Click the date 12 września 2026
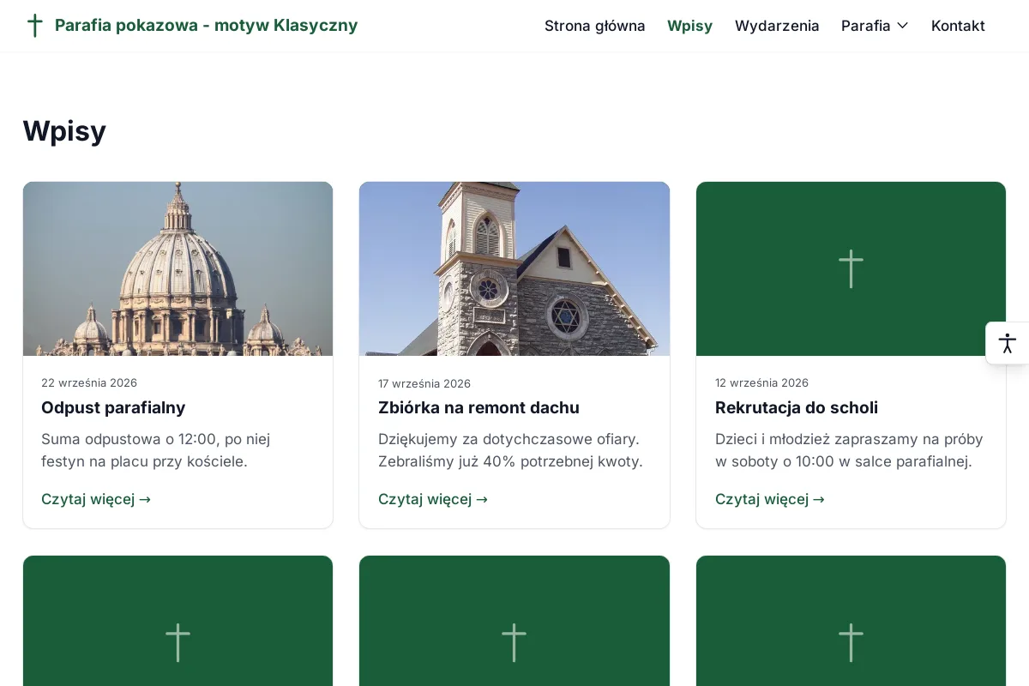The image size is (1029, 686). [x=761, y=382]
